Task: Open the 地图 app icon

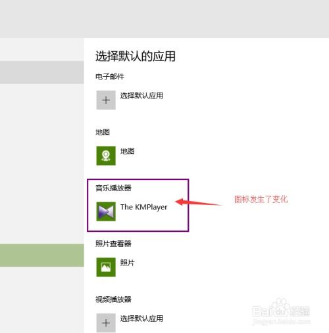Action: (x=106, y=156)
